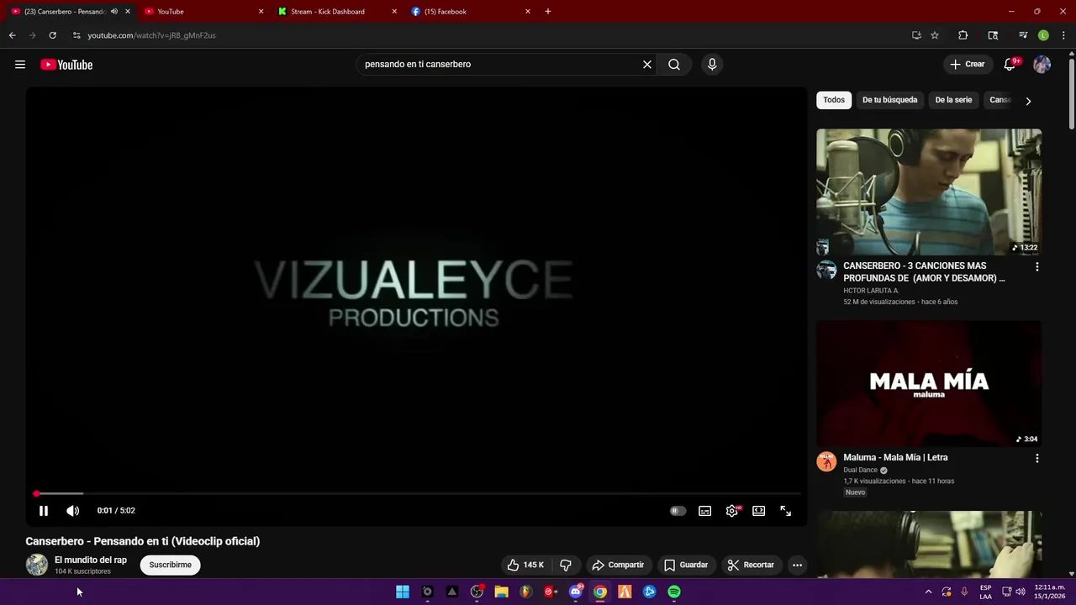Start voice search with microphone

tap(712, 65)
